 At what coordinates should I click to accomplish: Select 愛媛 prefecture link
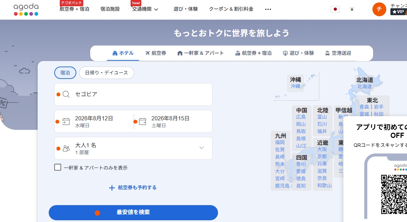pos(301,171)
